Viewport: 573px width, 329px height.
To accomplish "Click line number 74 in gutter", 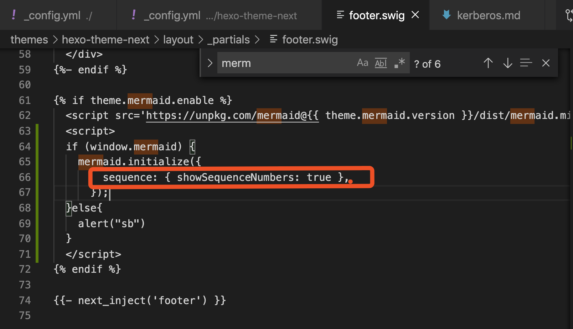I will pos(25,301).
